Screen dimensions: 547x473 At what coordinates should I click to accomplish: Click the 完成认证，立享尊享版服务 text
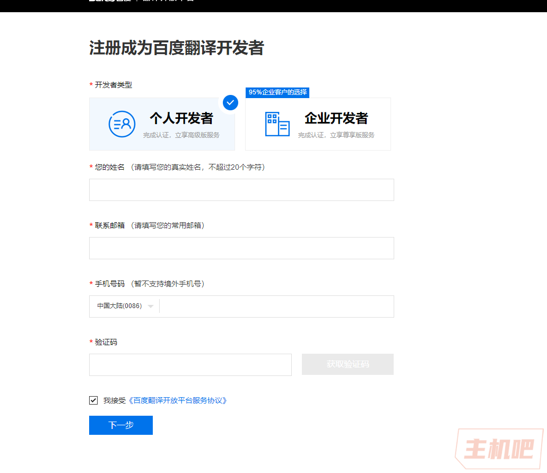(x=336, y=135)
